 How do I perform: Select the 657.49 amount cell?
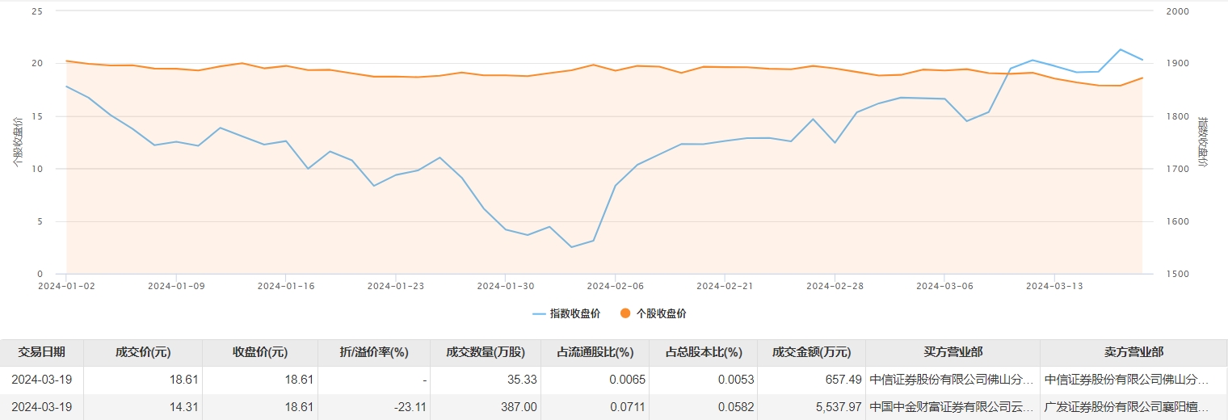pos(812,379)
